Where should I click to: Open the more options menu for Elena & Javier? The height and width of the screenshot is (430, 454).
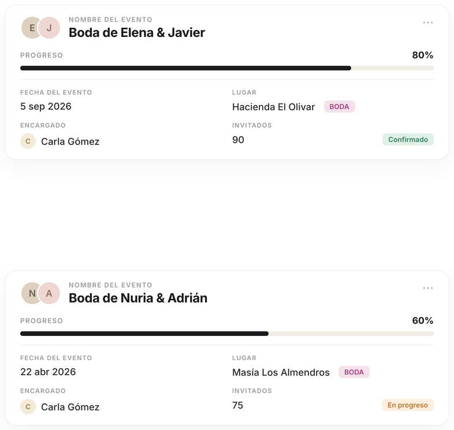click(x=427, y=23)
